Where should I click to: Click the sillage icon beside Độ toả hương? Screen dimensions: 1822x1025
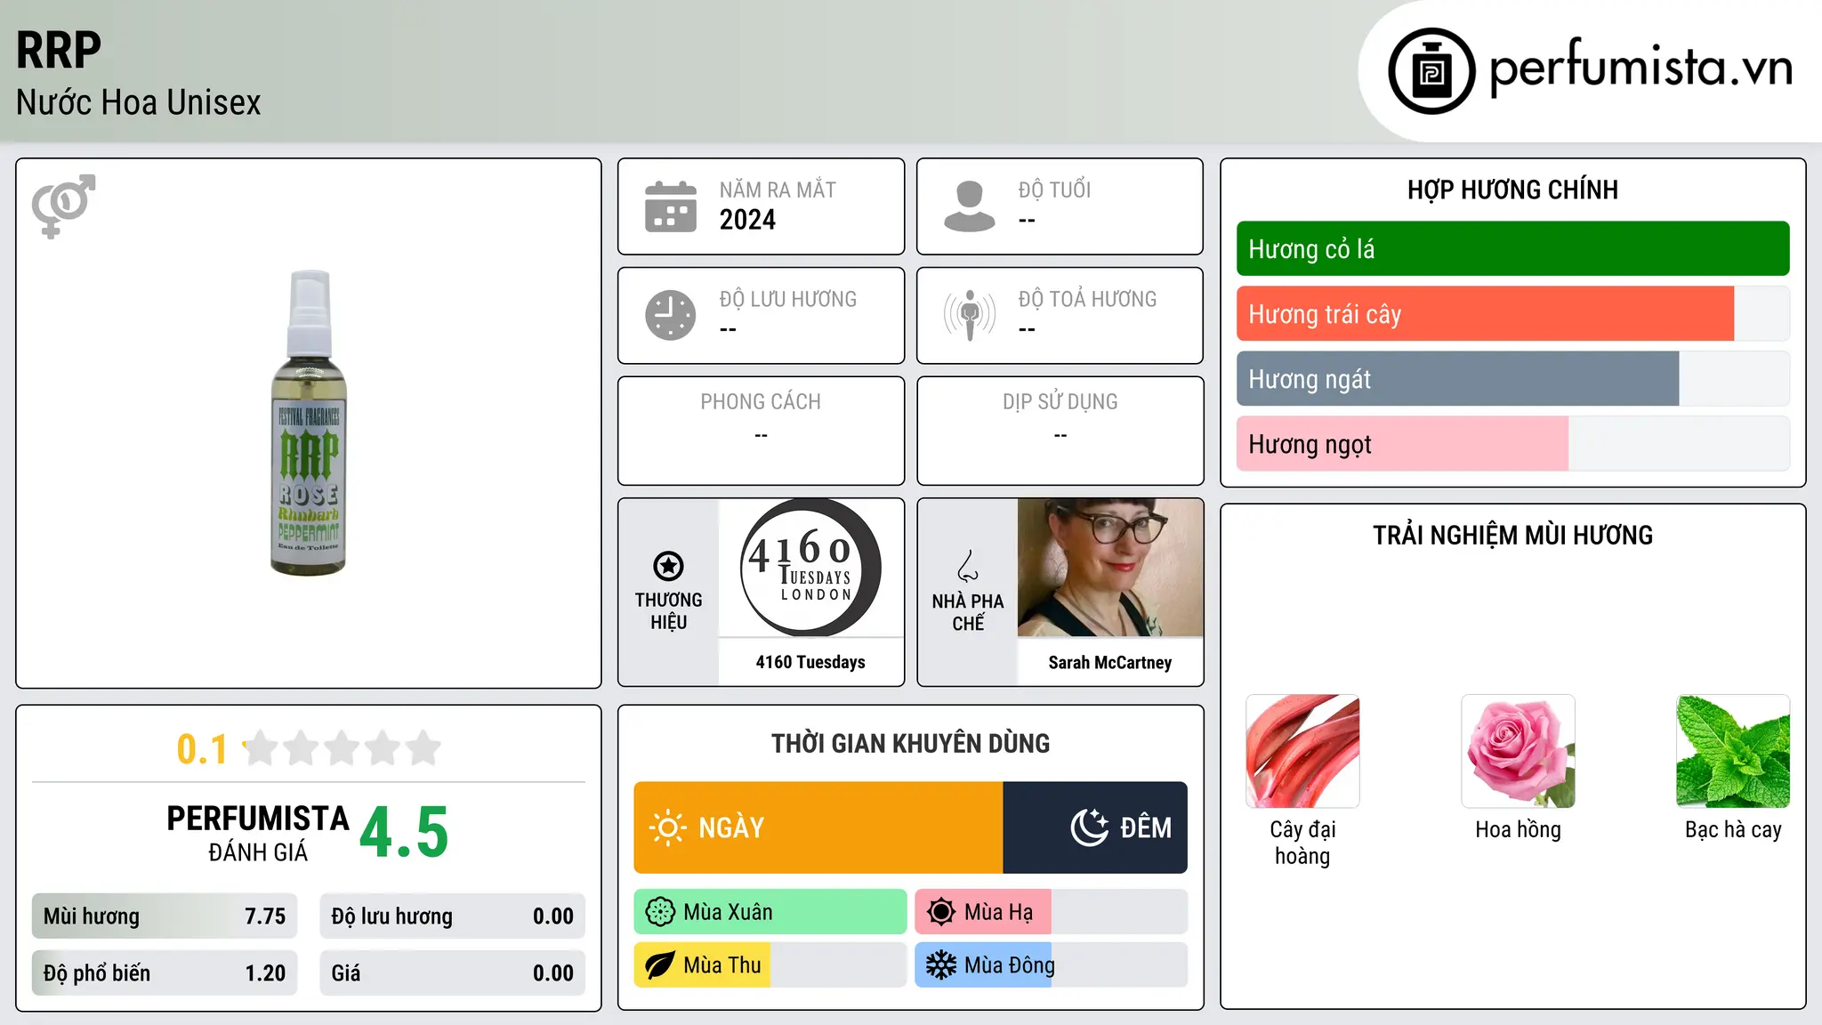969,315
